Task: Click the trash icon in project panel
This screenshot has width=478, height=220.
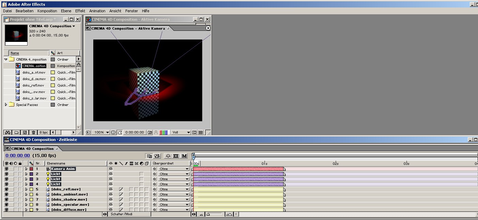Action: 33,132
